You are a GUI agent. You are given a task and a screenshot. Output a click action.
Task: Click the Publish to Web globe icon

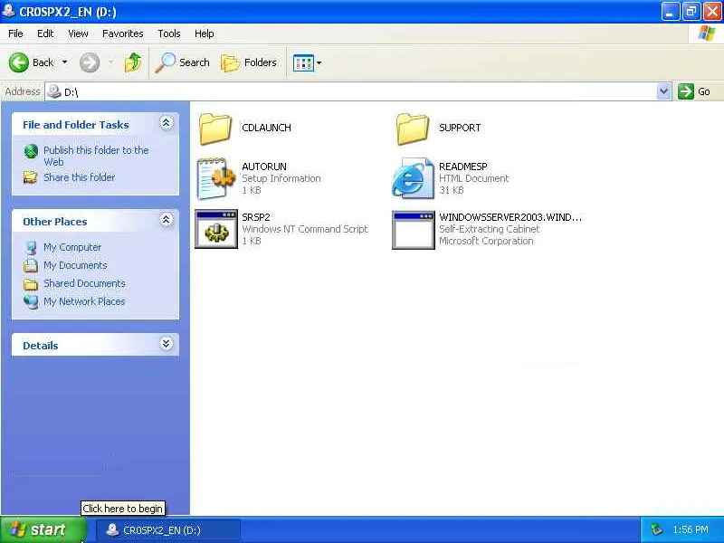[31, 151]
